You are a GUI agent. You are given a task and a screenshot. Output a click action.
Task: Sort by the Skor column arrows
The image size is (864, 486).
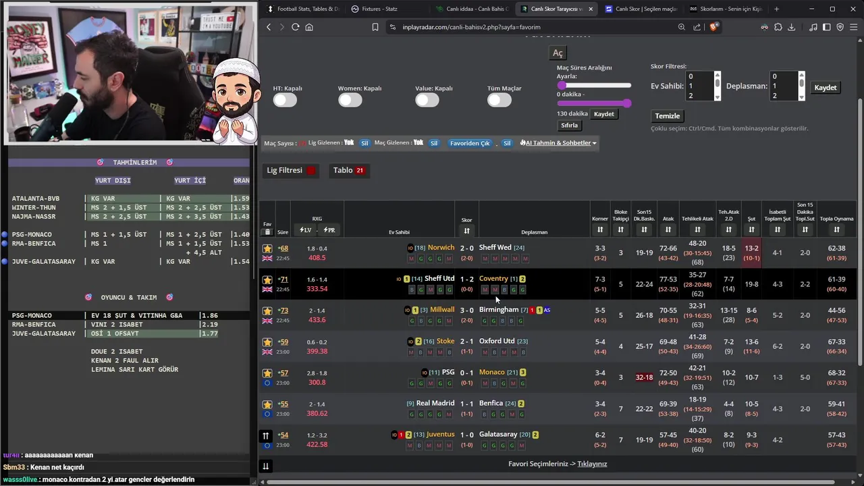pyautogui.click(x=466, y=231)
